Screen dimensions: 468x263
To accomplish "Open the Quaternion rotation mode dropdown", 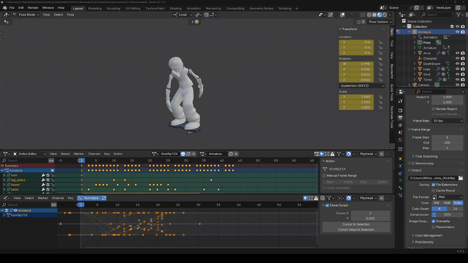I will coord(363,85).
